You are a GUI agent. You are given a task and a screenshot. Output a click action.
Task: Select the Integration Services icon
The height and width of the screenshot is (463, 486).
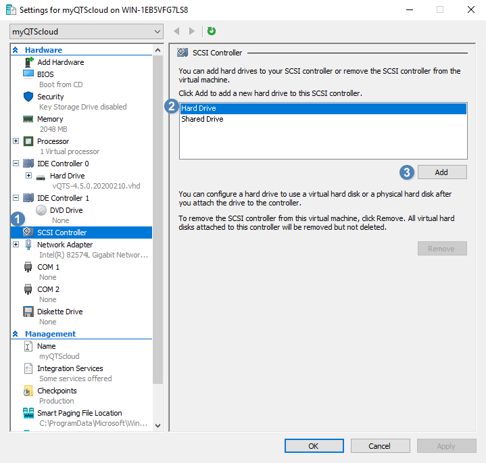[x=28, y=368]
